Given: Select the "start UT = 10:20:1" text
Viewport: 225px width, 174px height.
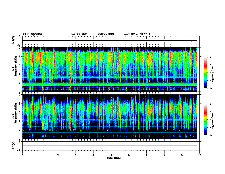Looking at the screenshot, I should pyautogui.click(x=137, y=34).
